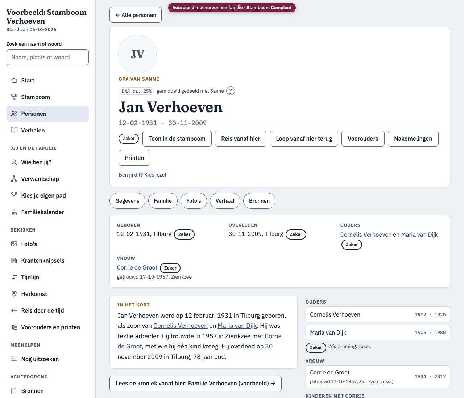The height and width of the screenshot is (398, 464).
Task: Click the Wie ben jij person icon
Action: click(14, 162)
